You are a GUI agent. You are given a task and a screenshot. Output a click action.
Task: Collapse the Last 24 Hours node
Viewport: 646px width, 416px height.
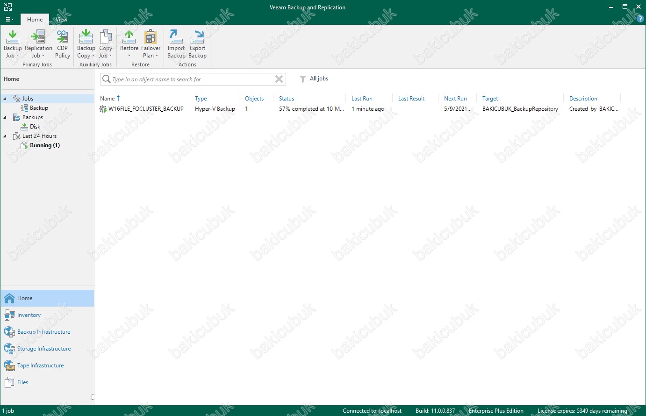[x=5, y=136]
